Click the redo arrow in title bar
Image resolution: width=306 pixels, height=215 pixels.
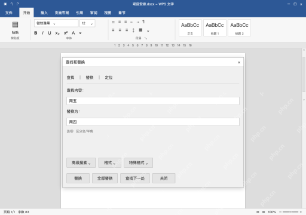coord(17,4)
